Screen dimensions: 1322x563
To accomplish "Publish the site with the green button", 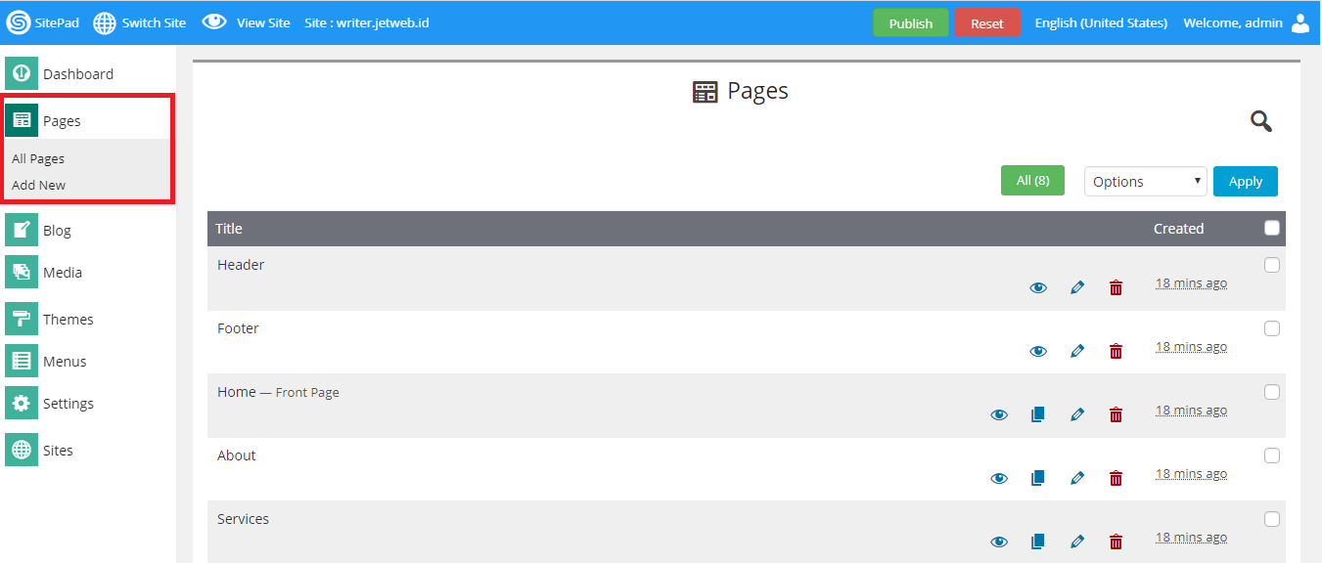I will (x=909, y=22).
